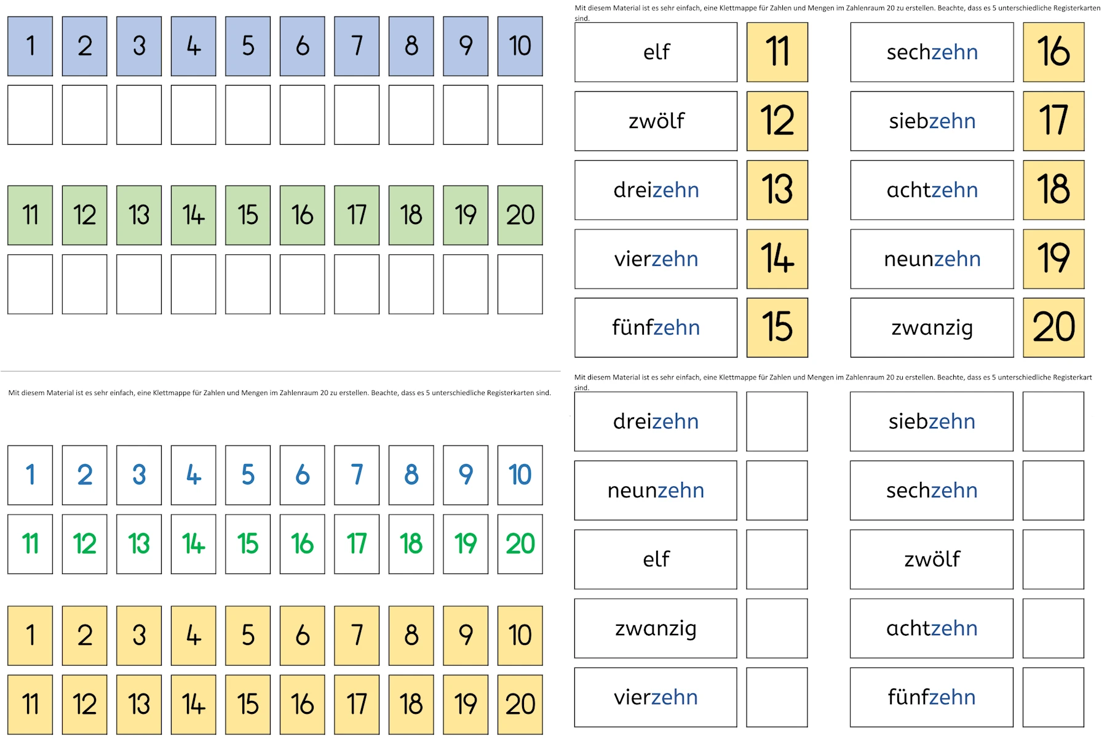Select the large yellow 14 beside "vierzehn"

pos(777,259)
